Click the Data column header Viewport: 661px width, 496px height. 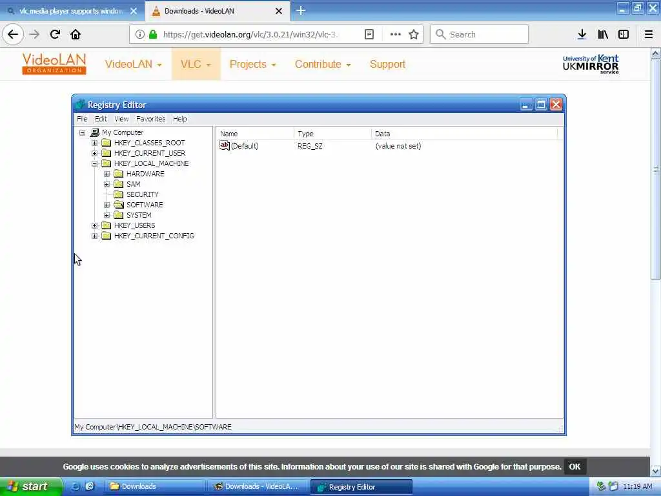(x=465, y=134)
